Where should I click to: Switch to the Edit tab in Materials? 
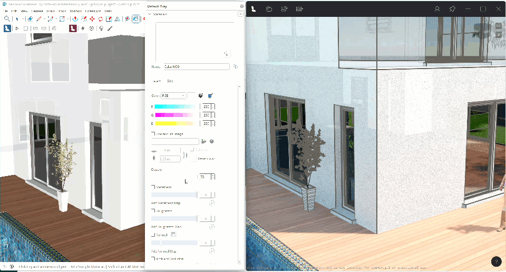170,81
